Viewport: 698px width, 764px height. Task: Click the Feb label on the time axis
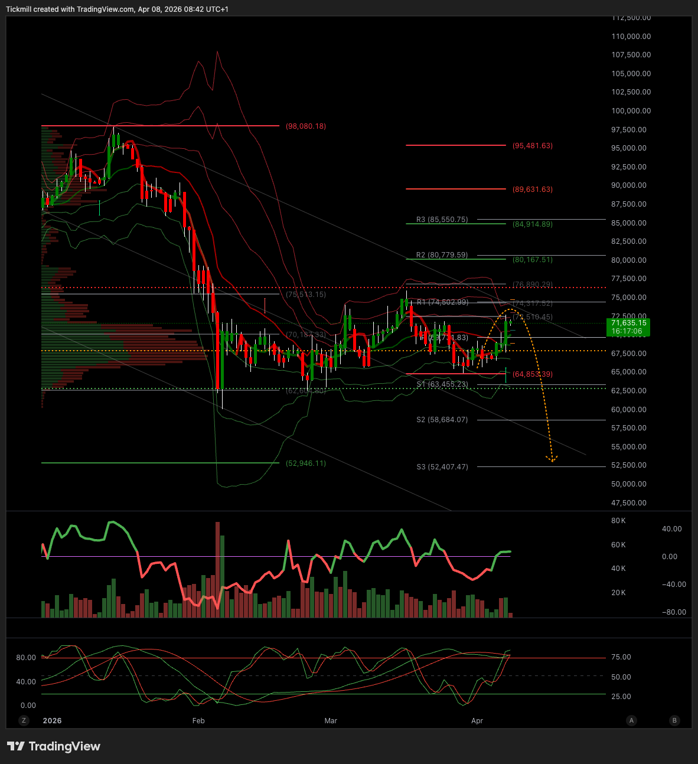[198, 721]
